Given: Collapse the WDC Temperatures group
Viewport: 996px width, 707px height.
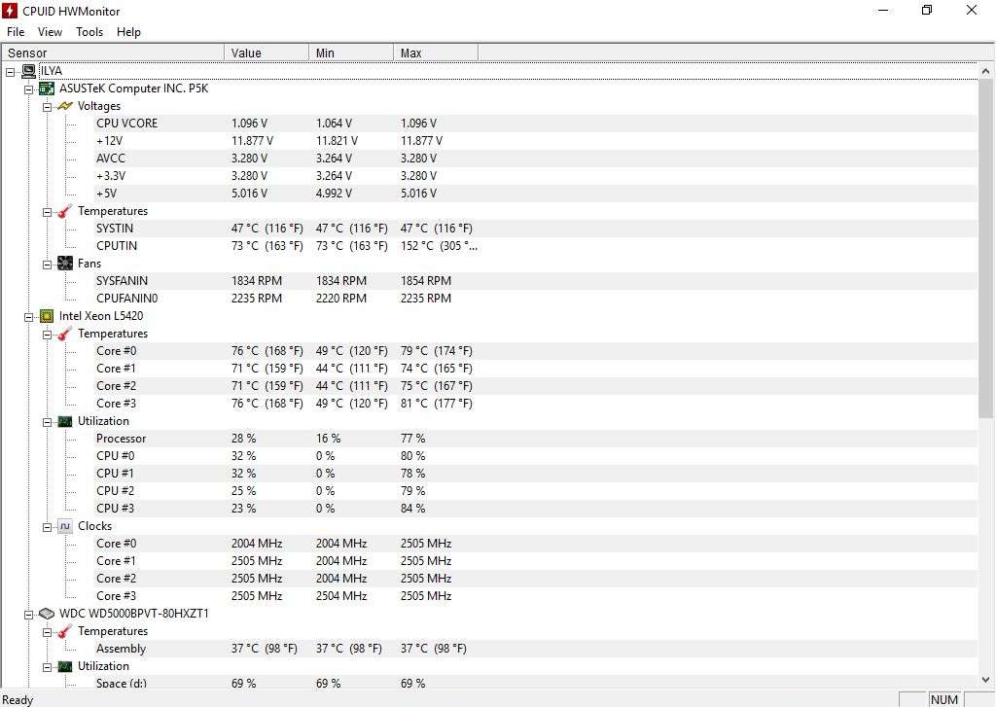Looking at the screenshot, I should pyautogui.click(x=47, y=633).
